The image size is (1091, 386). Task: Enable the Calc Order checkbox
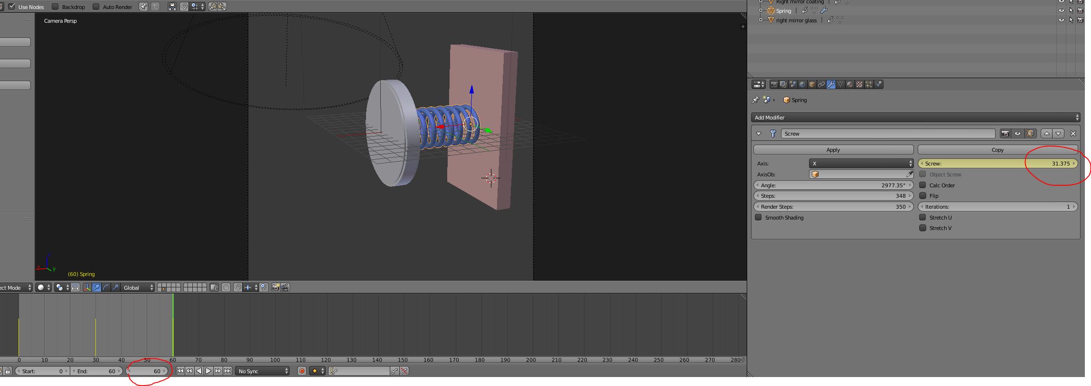[x=922, y=185]
